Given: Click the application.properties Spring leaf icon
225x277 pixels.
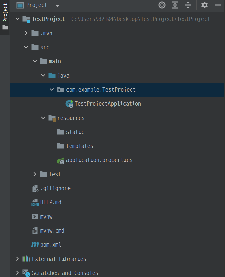Looking at the screenshot, I should [61, 160].
